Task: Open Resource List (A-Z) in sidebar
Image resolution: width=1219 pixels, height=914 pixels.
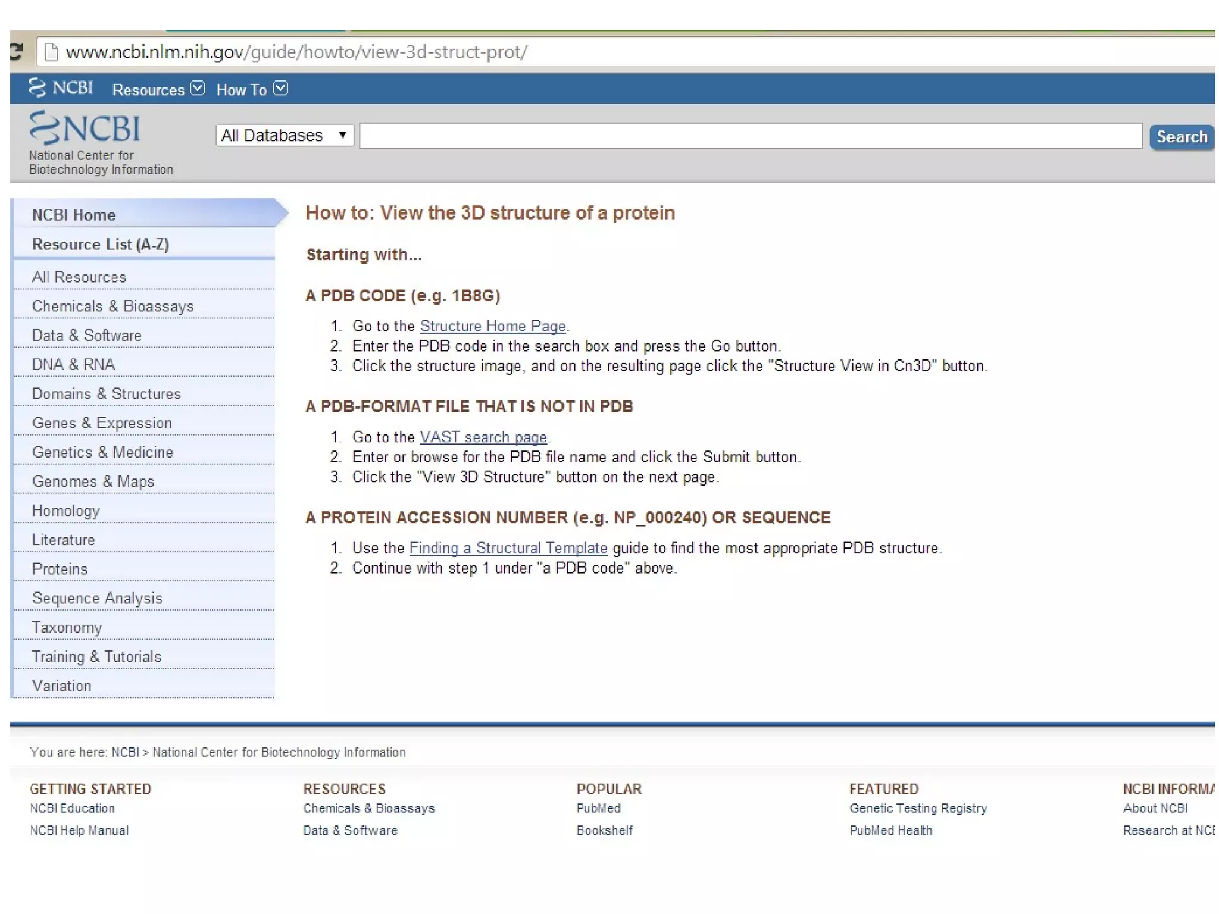Action: [x=101, y=245]
